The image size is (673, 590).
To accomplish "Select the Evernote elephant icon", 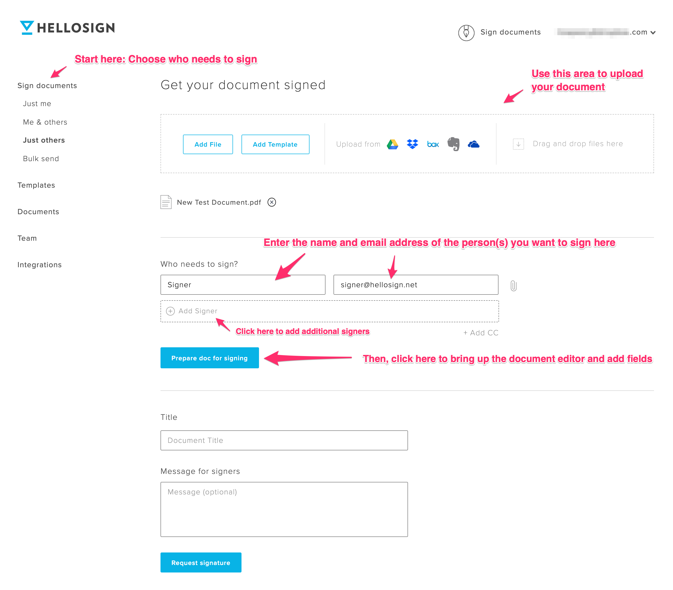I will 453,144.
